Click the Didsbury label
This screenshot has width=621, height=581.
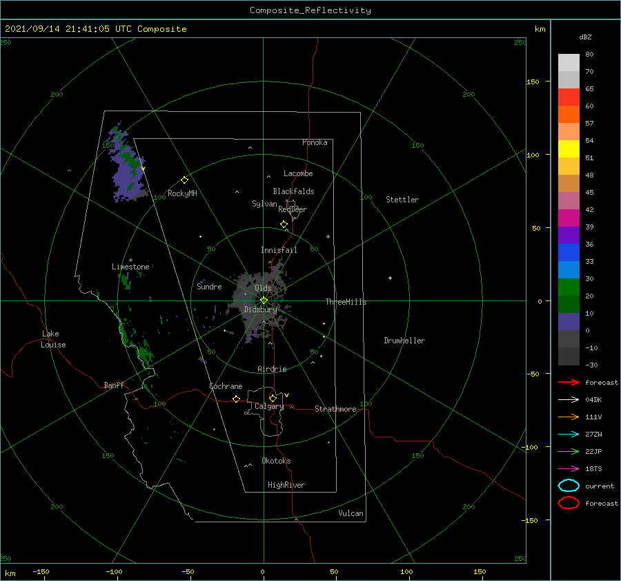pyautogui.click(x=260, y=309)
